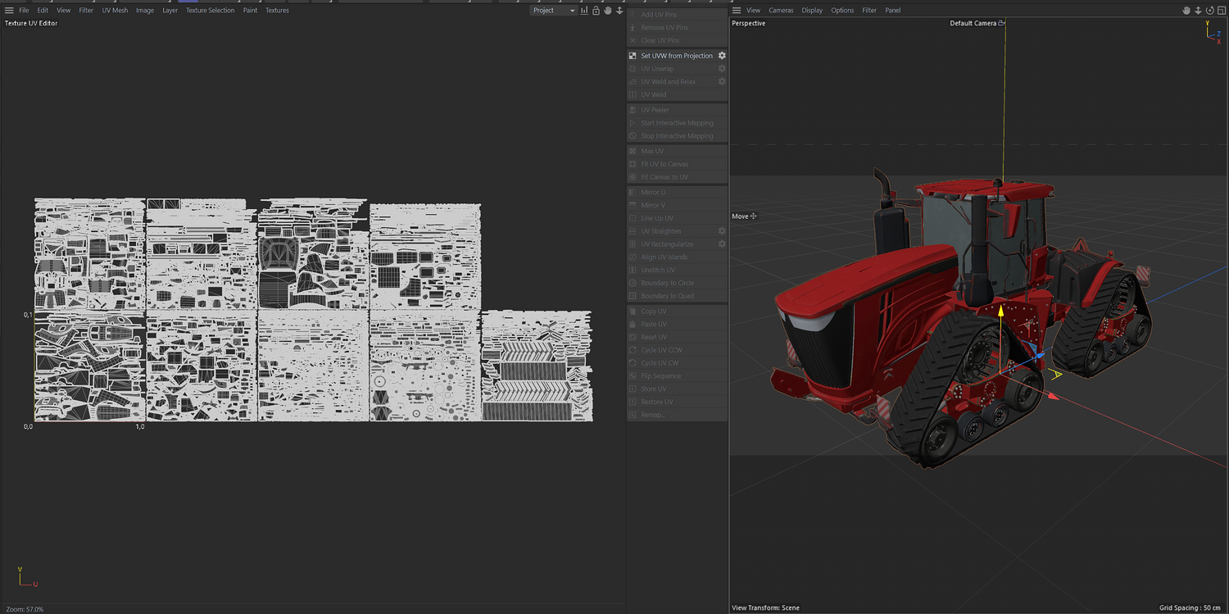
Task: Open UV Unwrap gear settings
Action: click(722, 69)
